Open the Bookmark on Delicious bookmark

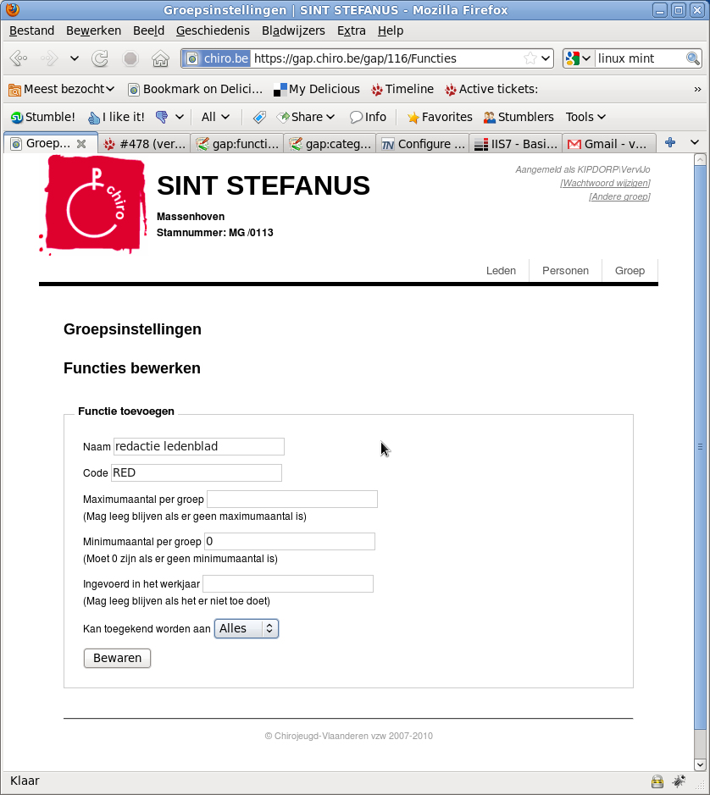point(196,89)
